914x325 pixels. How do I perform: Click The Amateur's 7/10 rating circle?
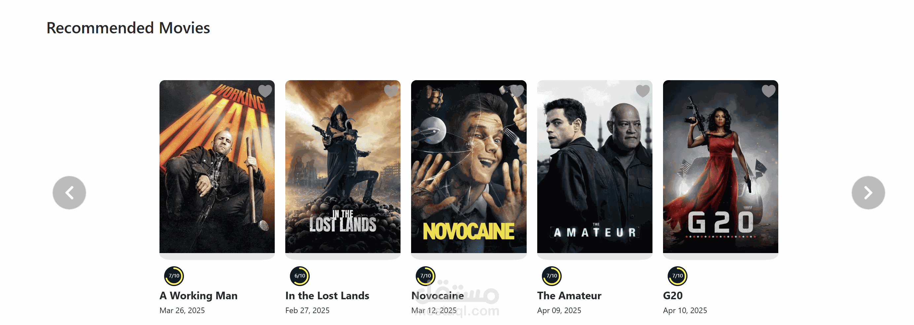coord(552,276)
